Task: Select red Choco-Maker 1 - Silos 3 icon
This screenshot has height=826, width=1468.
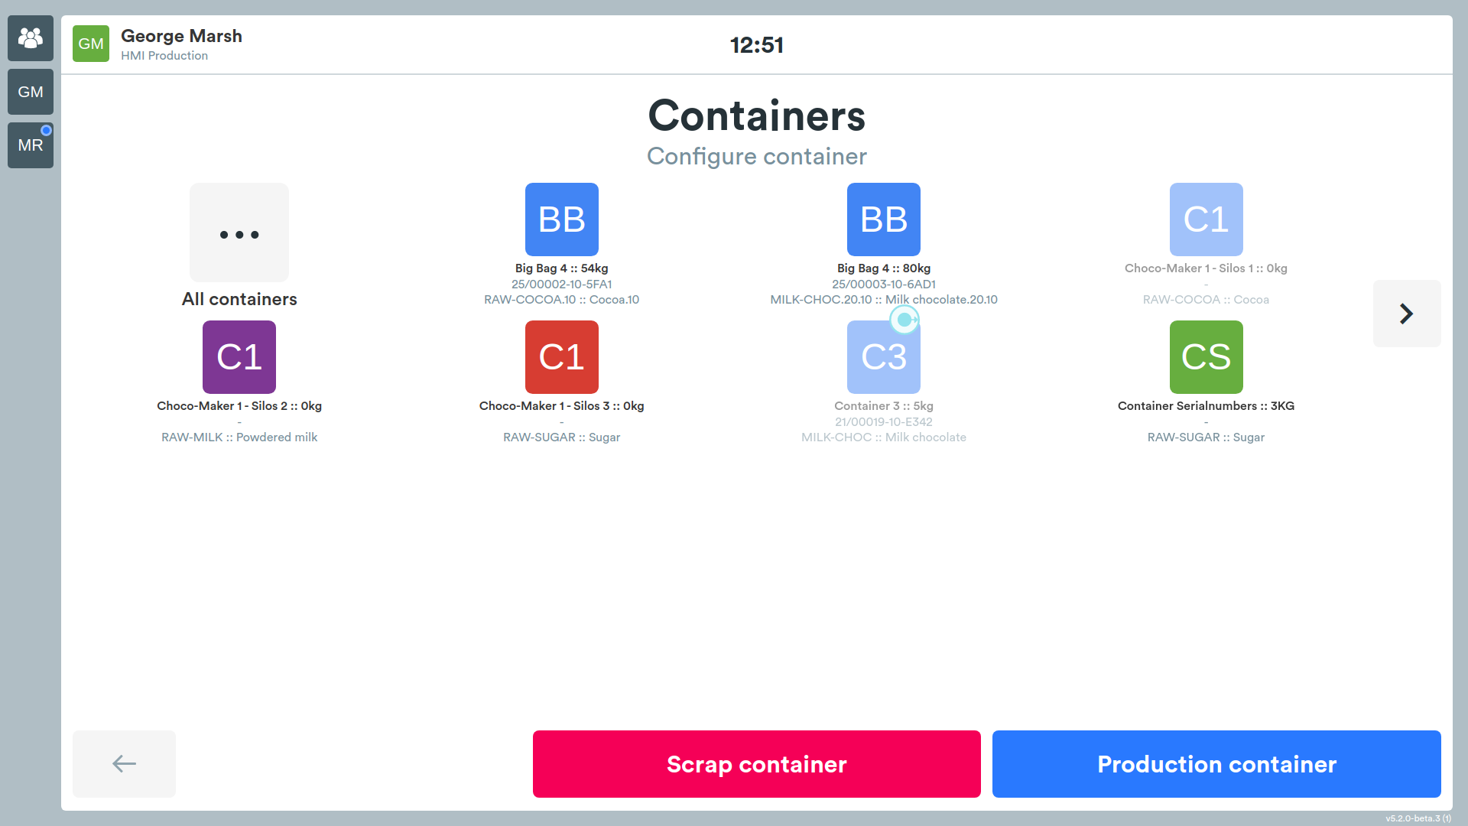Action: coord(562,357)
